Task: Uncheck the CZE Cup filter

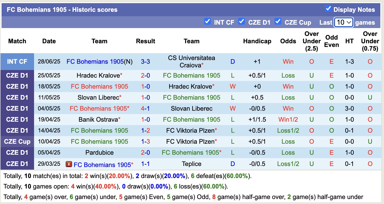Action: click(x=278, y=22)
